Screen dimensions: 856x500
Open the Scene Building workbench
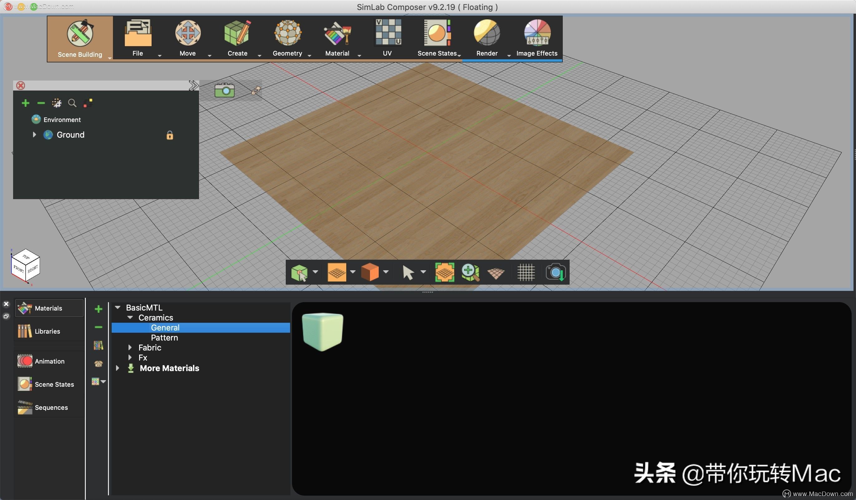[80, 38]
